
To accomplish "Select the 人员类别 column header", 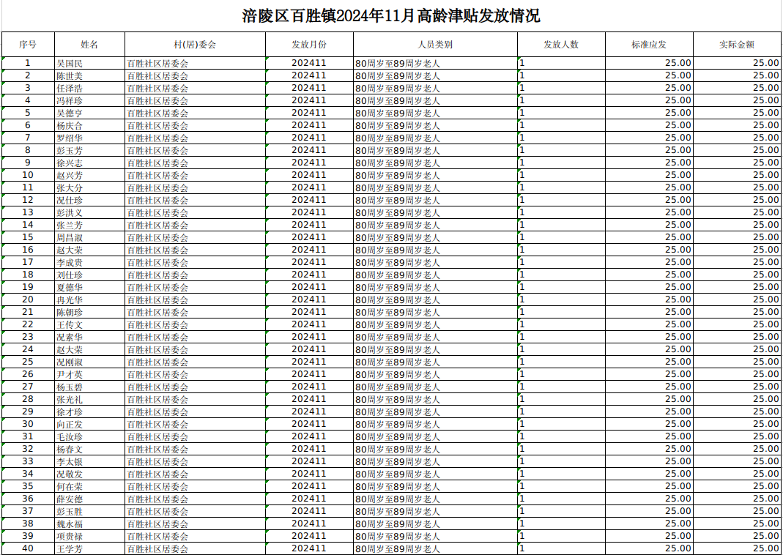I will click(x=435, y=45).
